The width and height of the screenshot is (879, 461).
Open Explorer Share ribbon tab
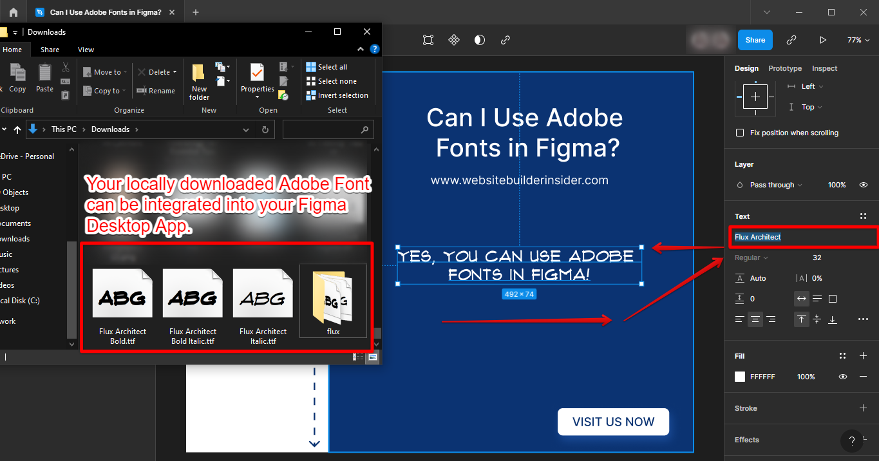click(x=50, y=50)
